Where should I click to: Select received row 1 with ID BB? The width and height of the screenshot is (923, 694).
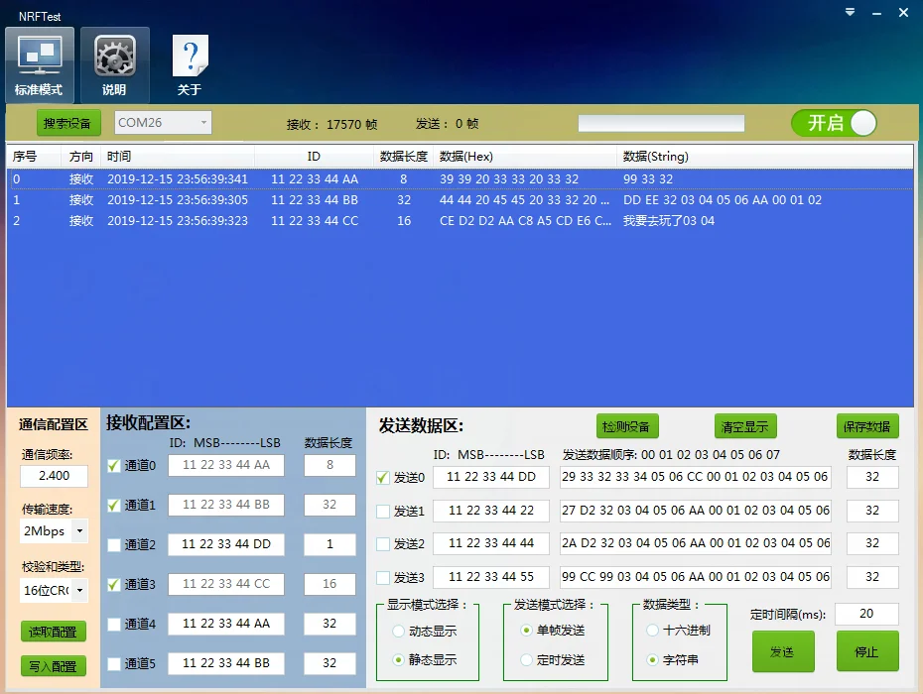click(461, 200)
